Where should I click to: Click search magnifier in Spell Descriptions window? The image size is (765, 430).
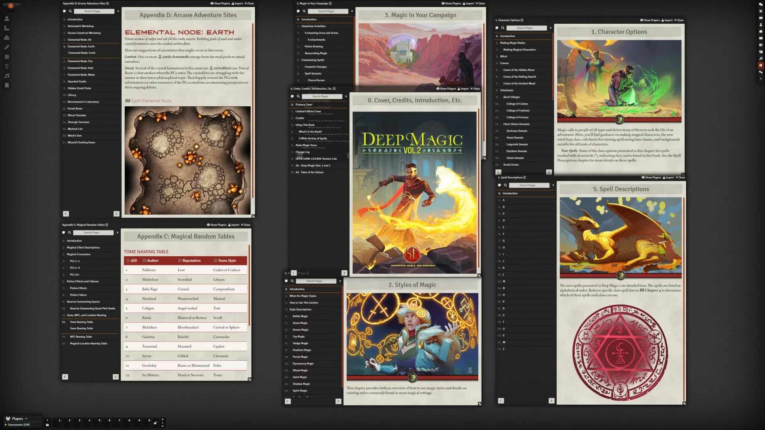click(505, 185)
